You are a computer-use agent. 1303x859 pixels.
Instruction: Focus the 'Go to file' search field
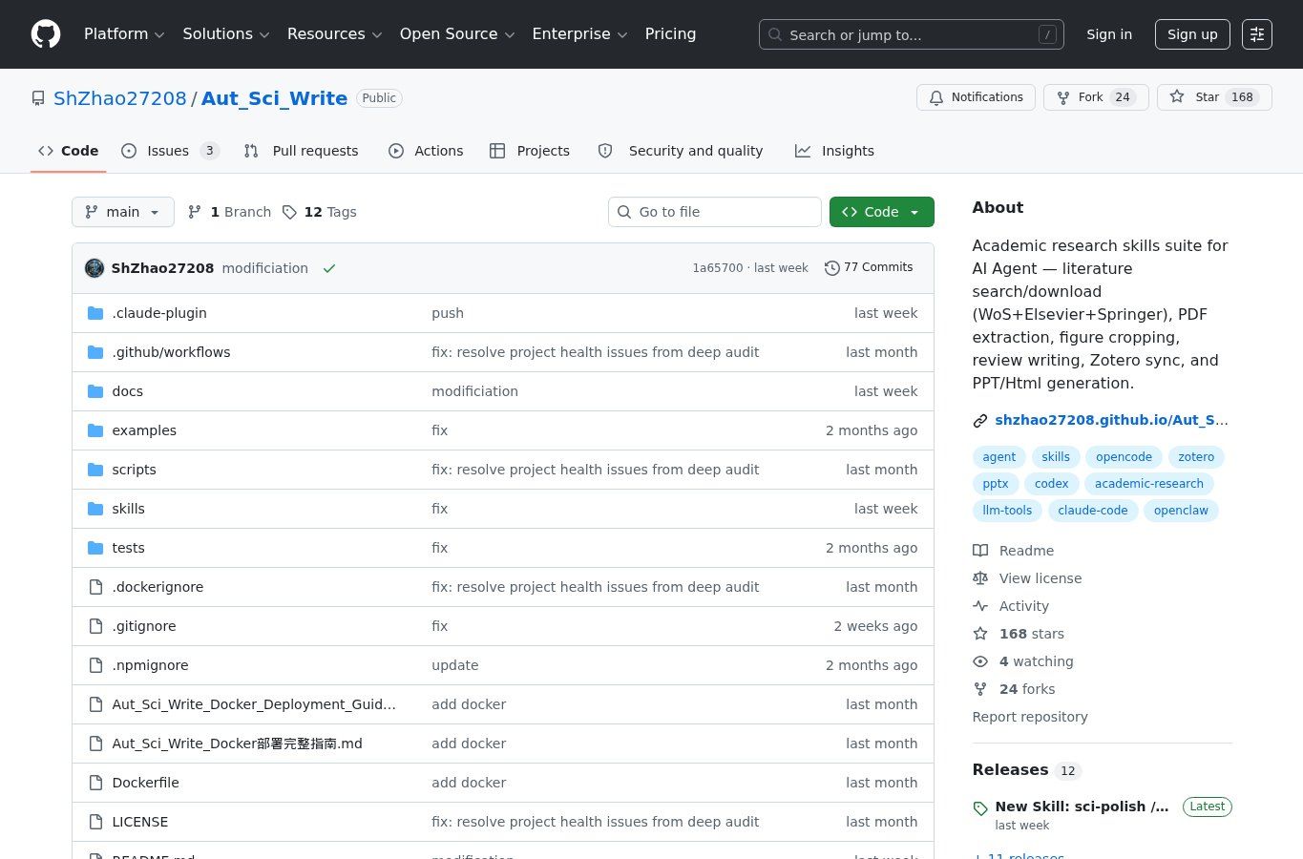715,212
